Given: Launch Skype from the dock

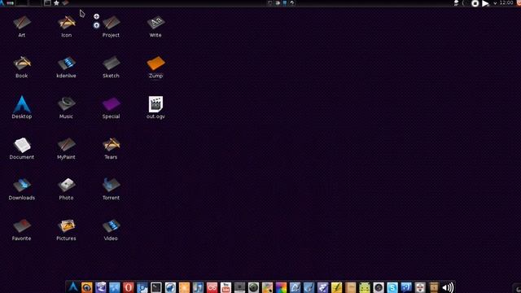Looking at the screenshot, I should click(392, 287).
